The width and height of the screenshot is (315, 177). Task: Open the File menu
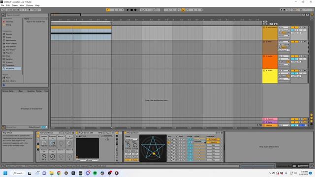coord(2,5)
